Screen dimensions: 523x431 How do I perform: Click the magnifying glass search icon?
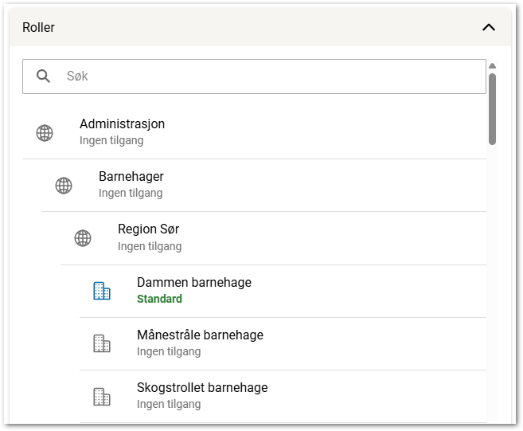(44, 76)
